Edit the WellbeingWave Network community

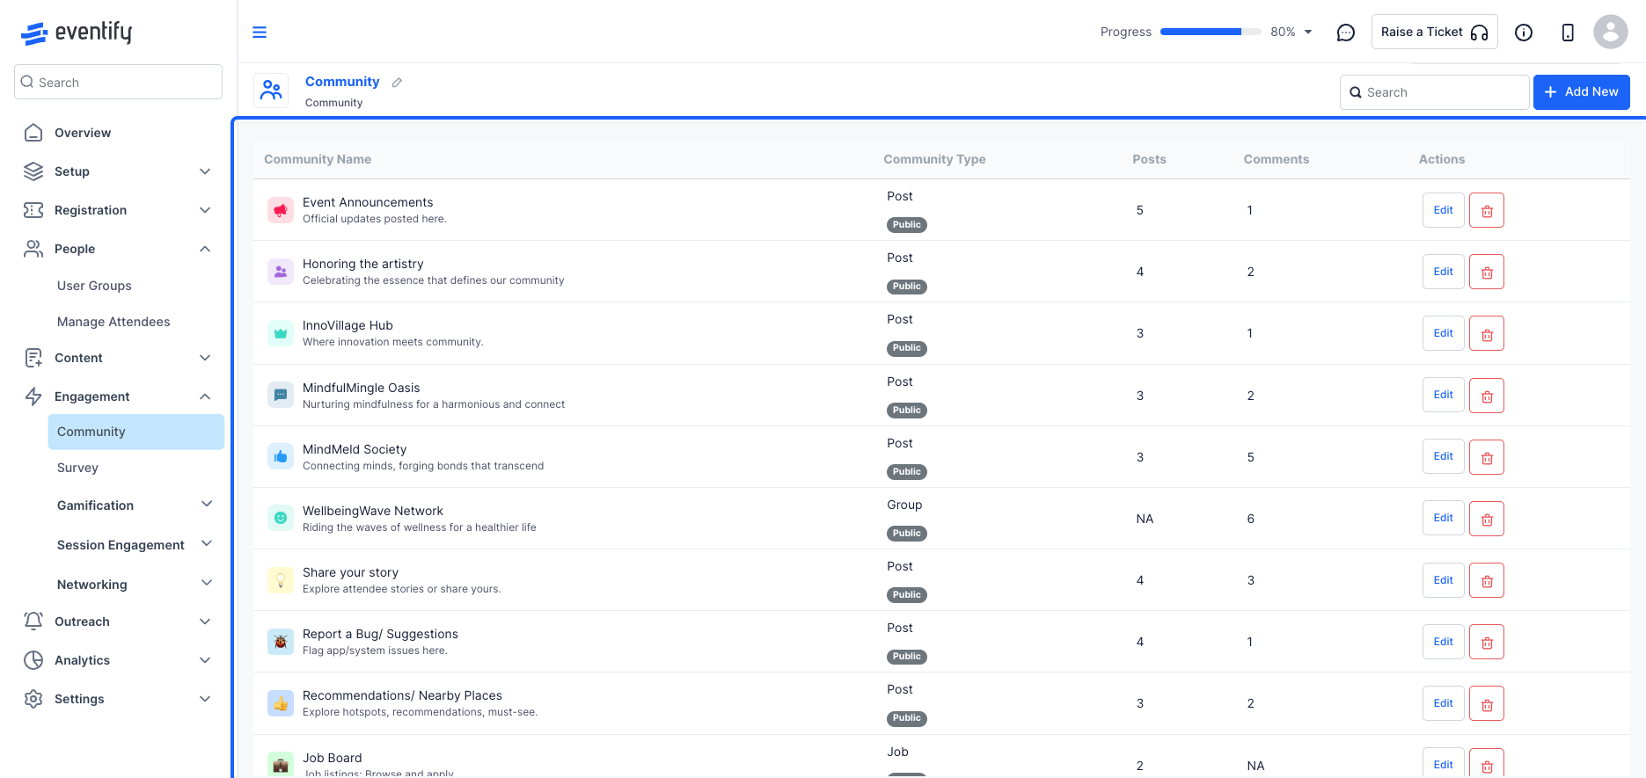point(1443,519)
